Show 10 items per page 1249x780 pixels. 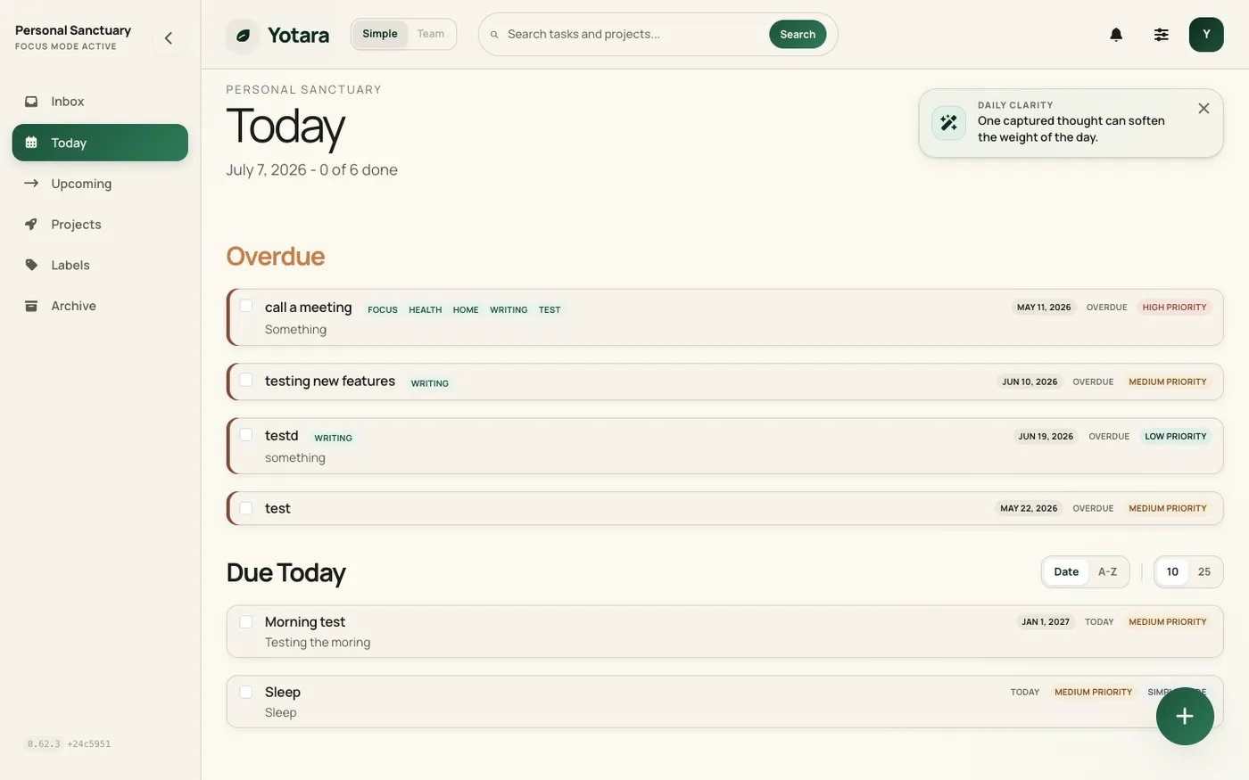[x=1172, y=572]
